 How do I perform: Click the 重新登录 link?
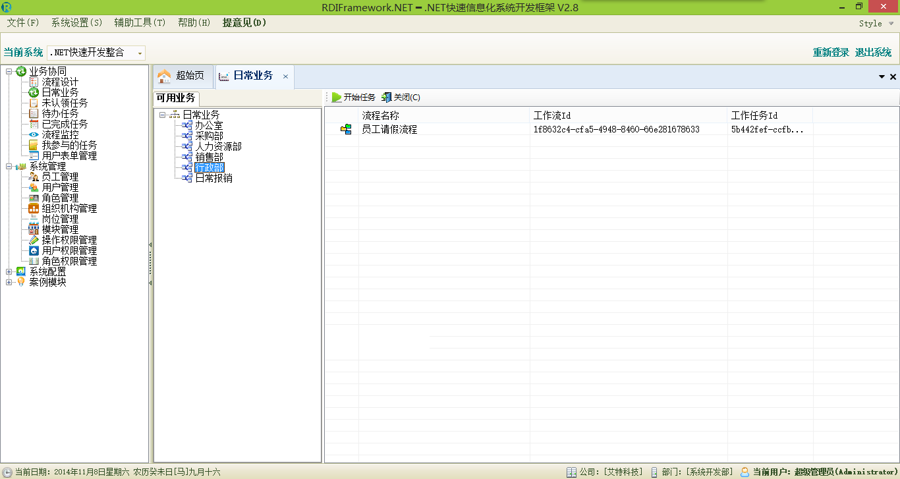click(831, 53)
